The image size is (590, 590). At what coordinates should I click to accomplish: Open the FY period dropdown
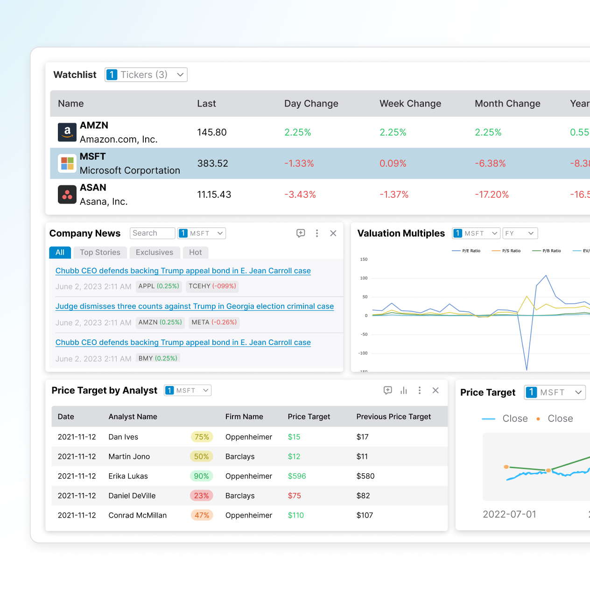click(520, 233)
